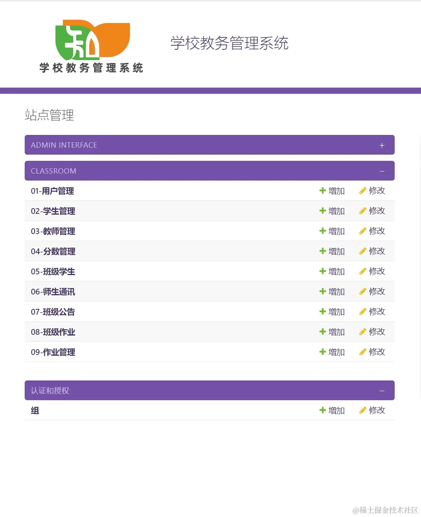The image size is (421, 517).
Task: Click the green plus icon for 07-班级公告
Action: (x=323, y=311)
